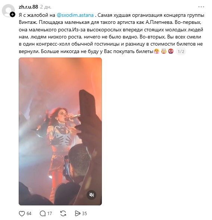
Task: Share the post with the paper plane icon
Action: tap(78, 214)
